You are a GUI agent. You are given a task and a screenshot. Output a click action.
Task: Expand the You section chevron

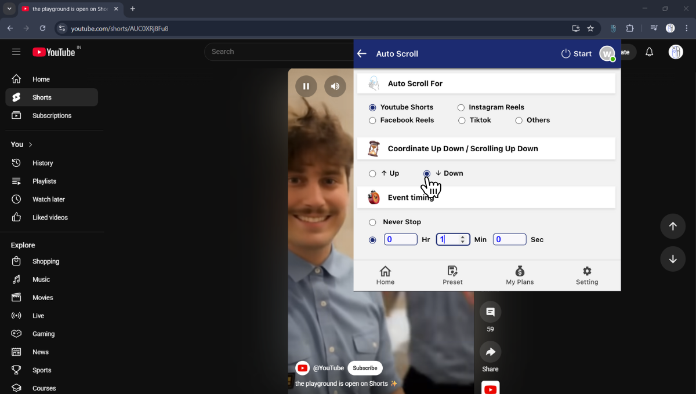31,144
